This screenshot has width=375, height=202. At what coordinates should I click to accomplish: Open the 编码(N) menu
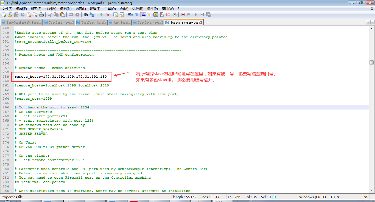click(66, 9)
